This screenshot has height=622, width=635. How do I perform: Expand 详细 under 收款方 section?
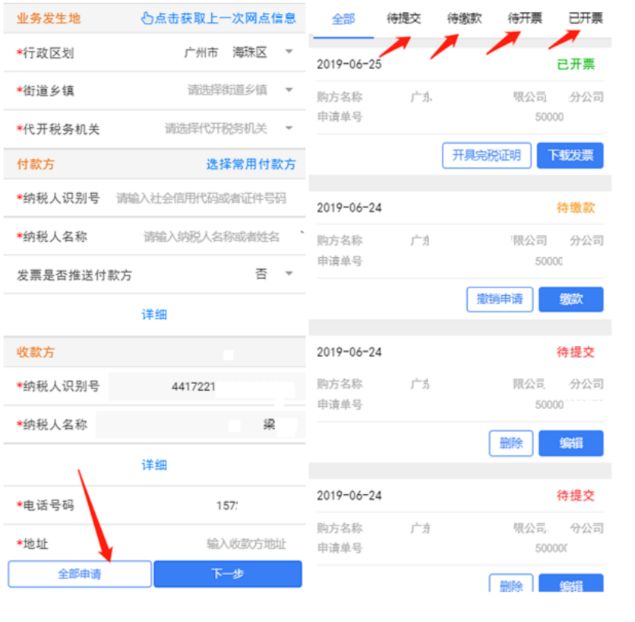pyautogui.click(x=154, y=465)
